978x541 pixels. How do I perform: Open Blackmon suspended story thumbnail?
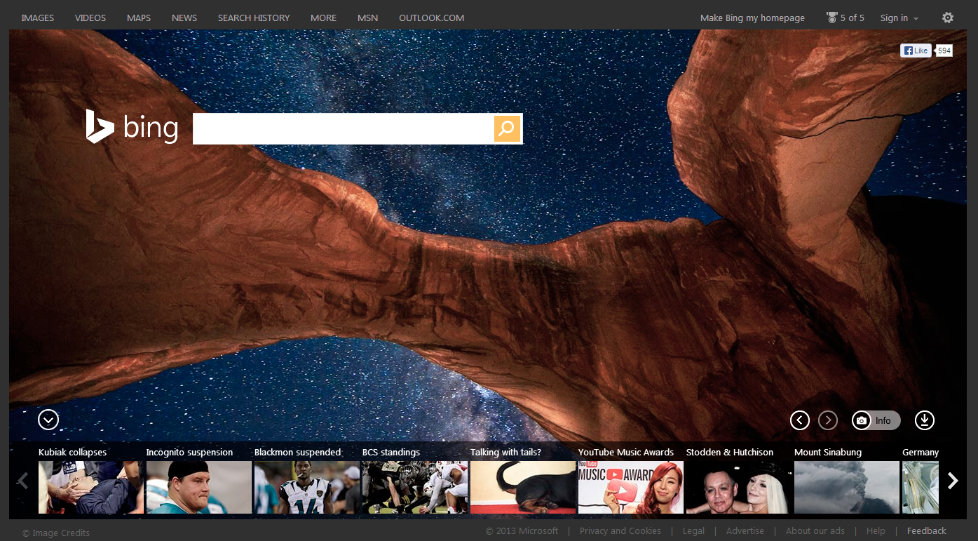(x=307, y=487)
